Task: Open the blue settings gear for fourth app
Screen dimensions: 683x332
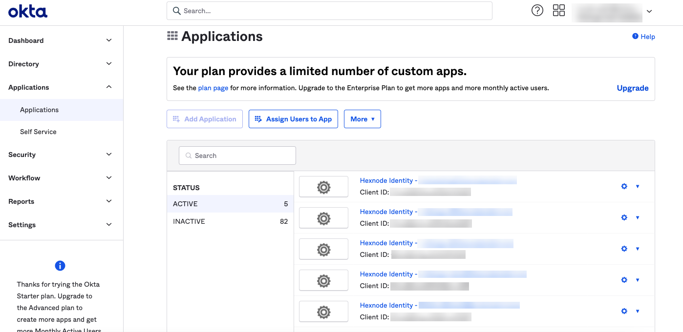Action: pyautogui.click(x=624, y=280)
